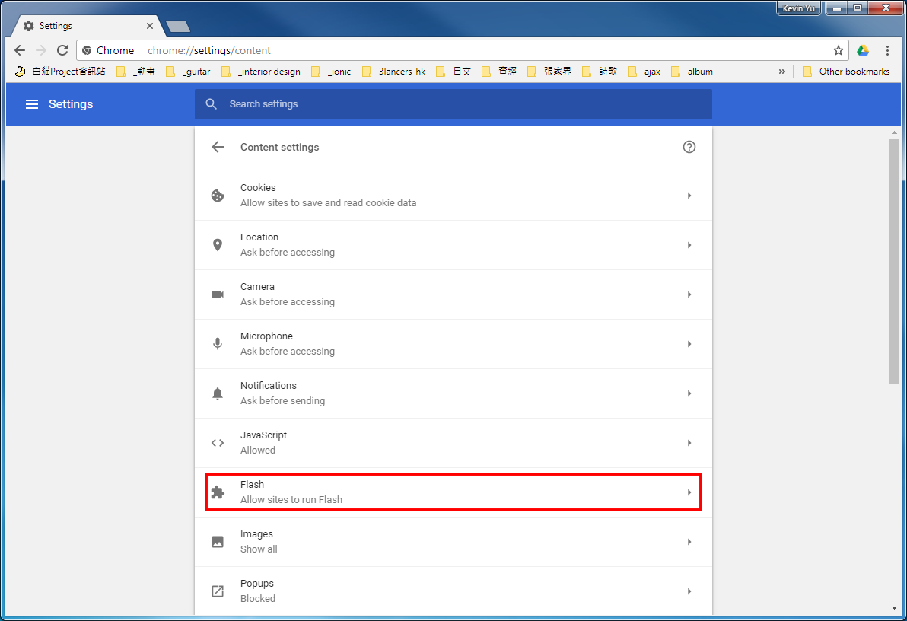
Task: Click the Location pin icon
Action: pos(218,245)
